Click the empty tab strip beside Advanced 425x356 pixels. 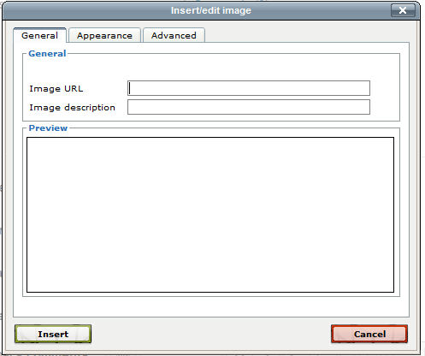coord(306,35)
